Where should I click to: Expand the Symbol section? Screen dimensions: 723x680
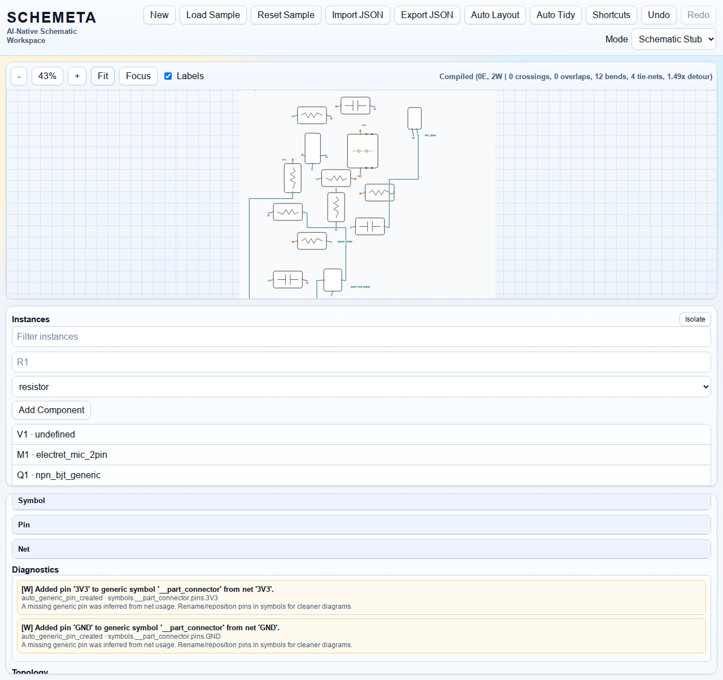point(361,501)
